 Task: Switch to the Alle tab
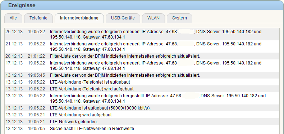pos(13,18)
